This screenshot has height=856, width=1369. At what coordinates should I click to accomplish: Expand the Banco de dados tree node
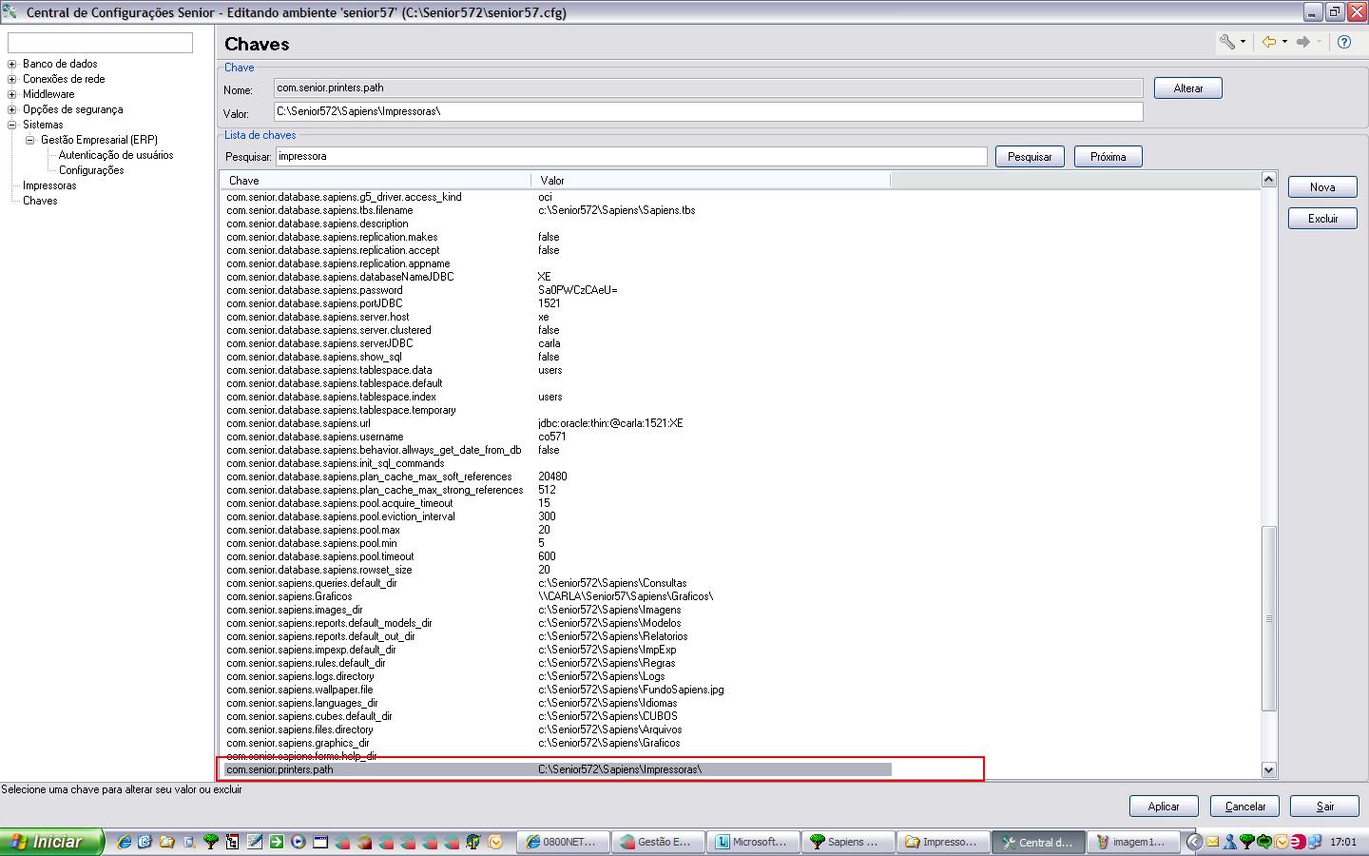tap(12, 65)
